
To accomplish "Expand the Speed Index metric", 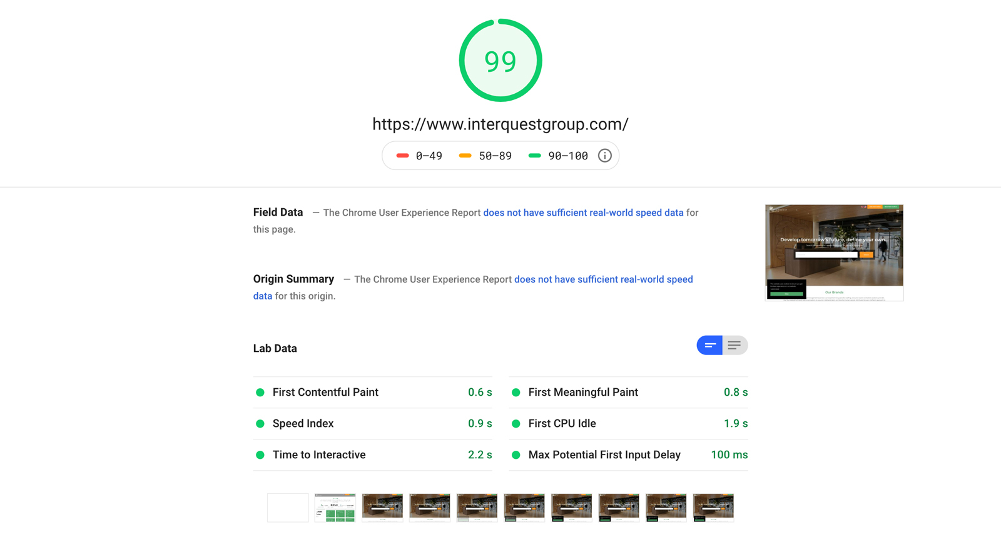I will pos(373,424).
